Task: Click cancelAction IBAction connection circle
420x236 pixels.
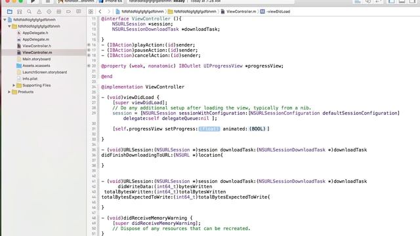Action: (x=89, y=55)
